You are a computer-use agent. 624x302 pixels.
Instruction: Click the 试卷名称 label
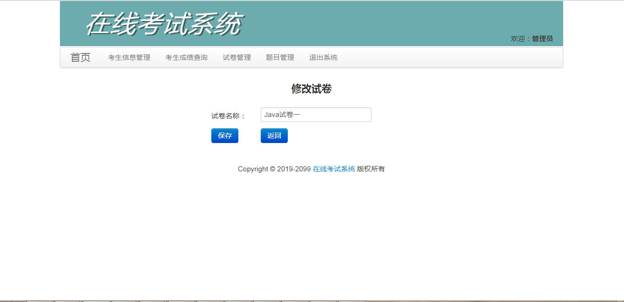coord(228,116)
